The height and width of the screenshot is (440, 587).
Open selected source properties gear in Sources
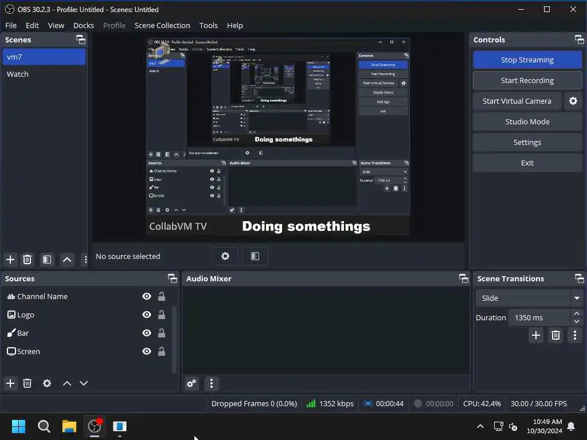(47, 383)
